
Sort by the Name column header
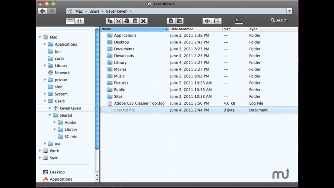(135, 29)
